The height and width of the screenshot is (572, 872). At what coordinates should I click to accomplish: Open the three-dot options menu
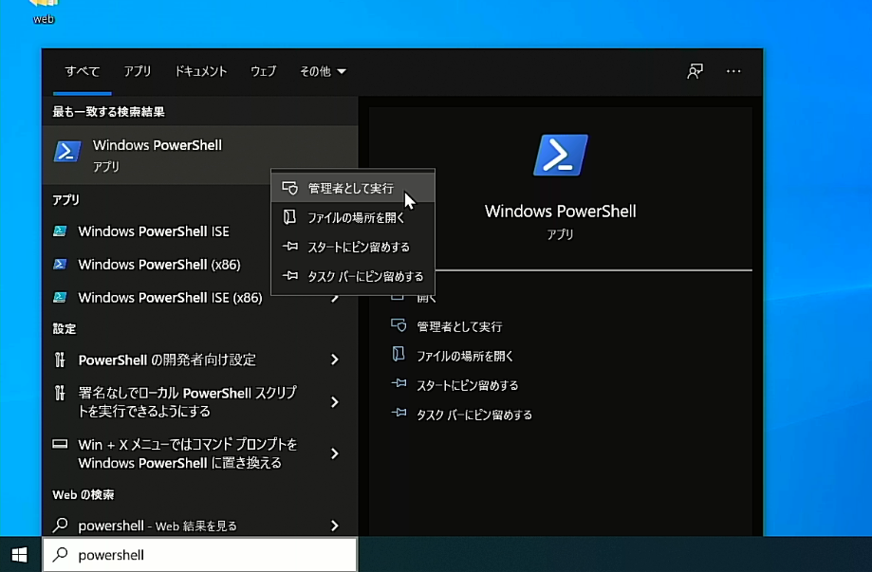[x=733, y=71]
